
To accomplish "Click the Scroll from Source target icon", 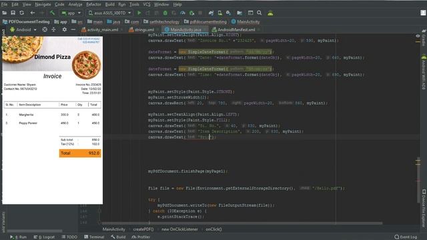I will coord(45,29).
